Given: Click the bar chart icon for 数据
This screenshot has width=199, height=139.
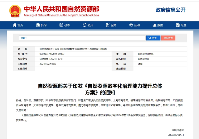Looking at the screenshot, I should [154, 25].
